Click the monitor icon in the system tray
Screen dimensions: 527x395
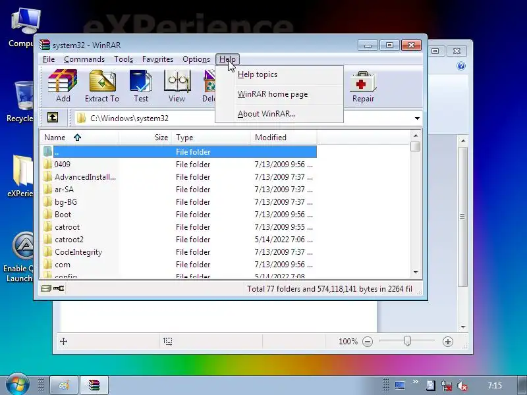click(x=400, y=385)
